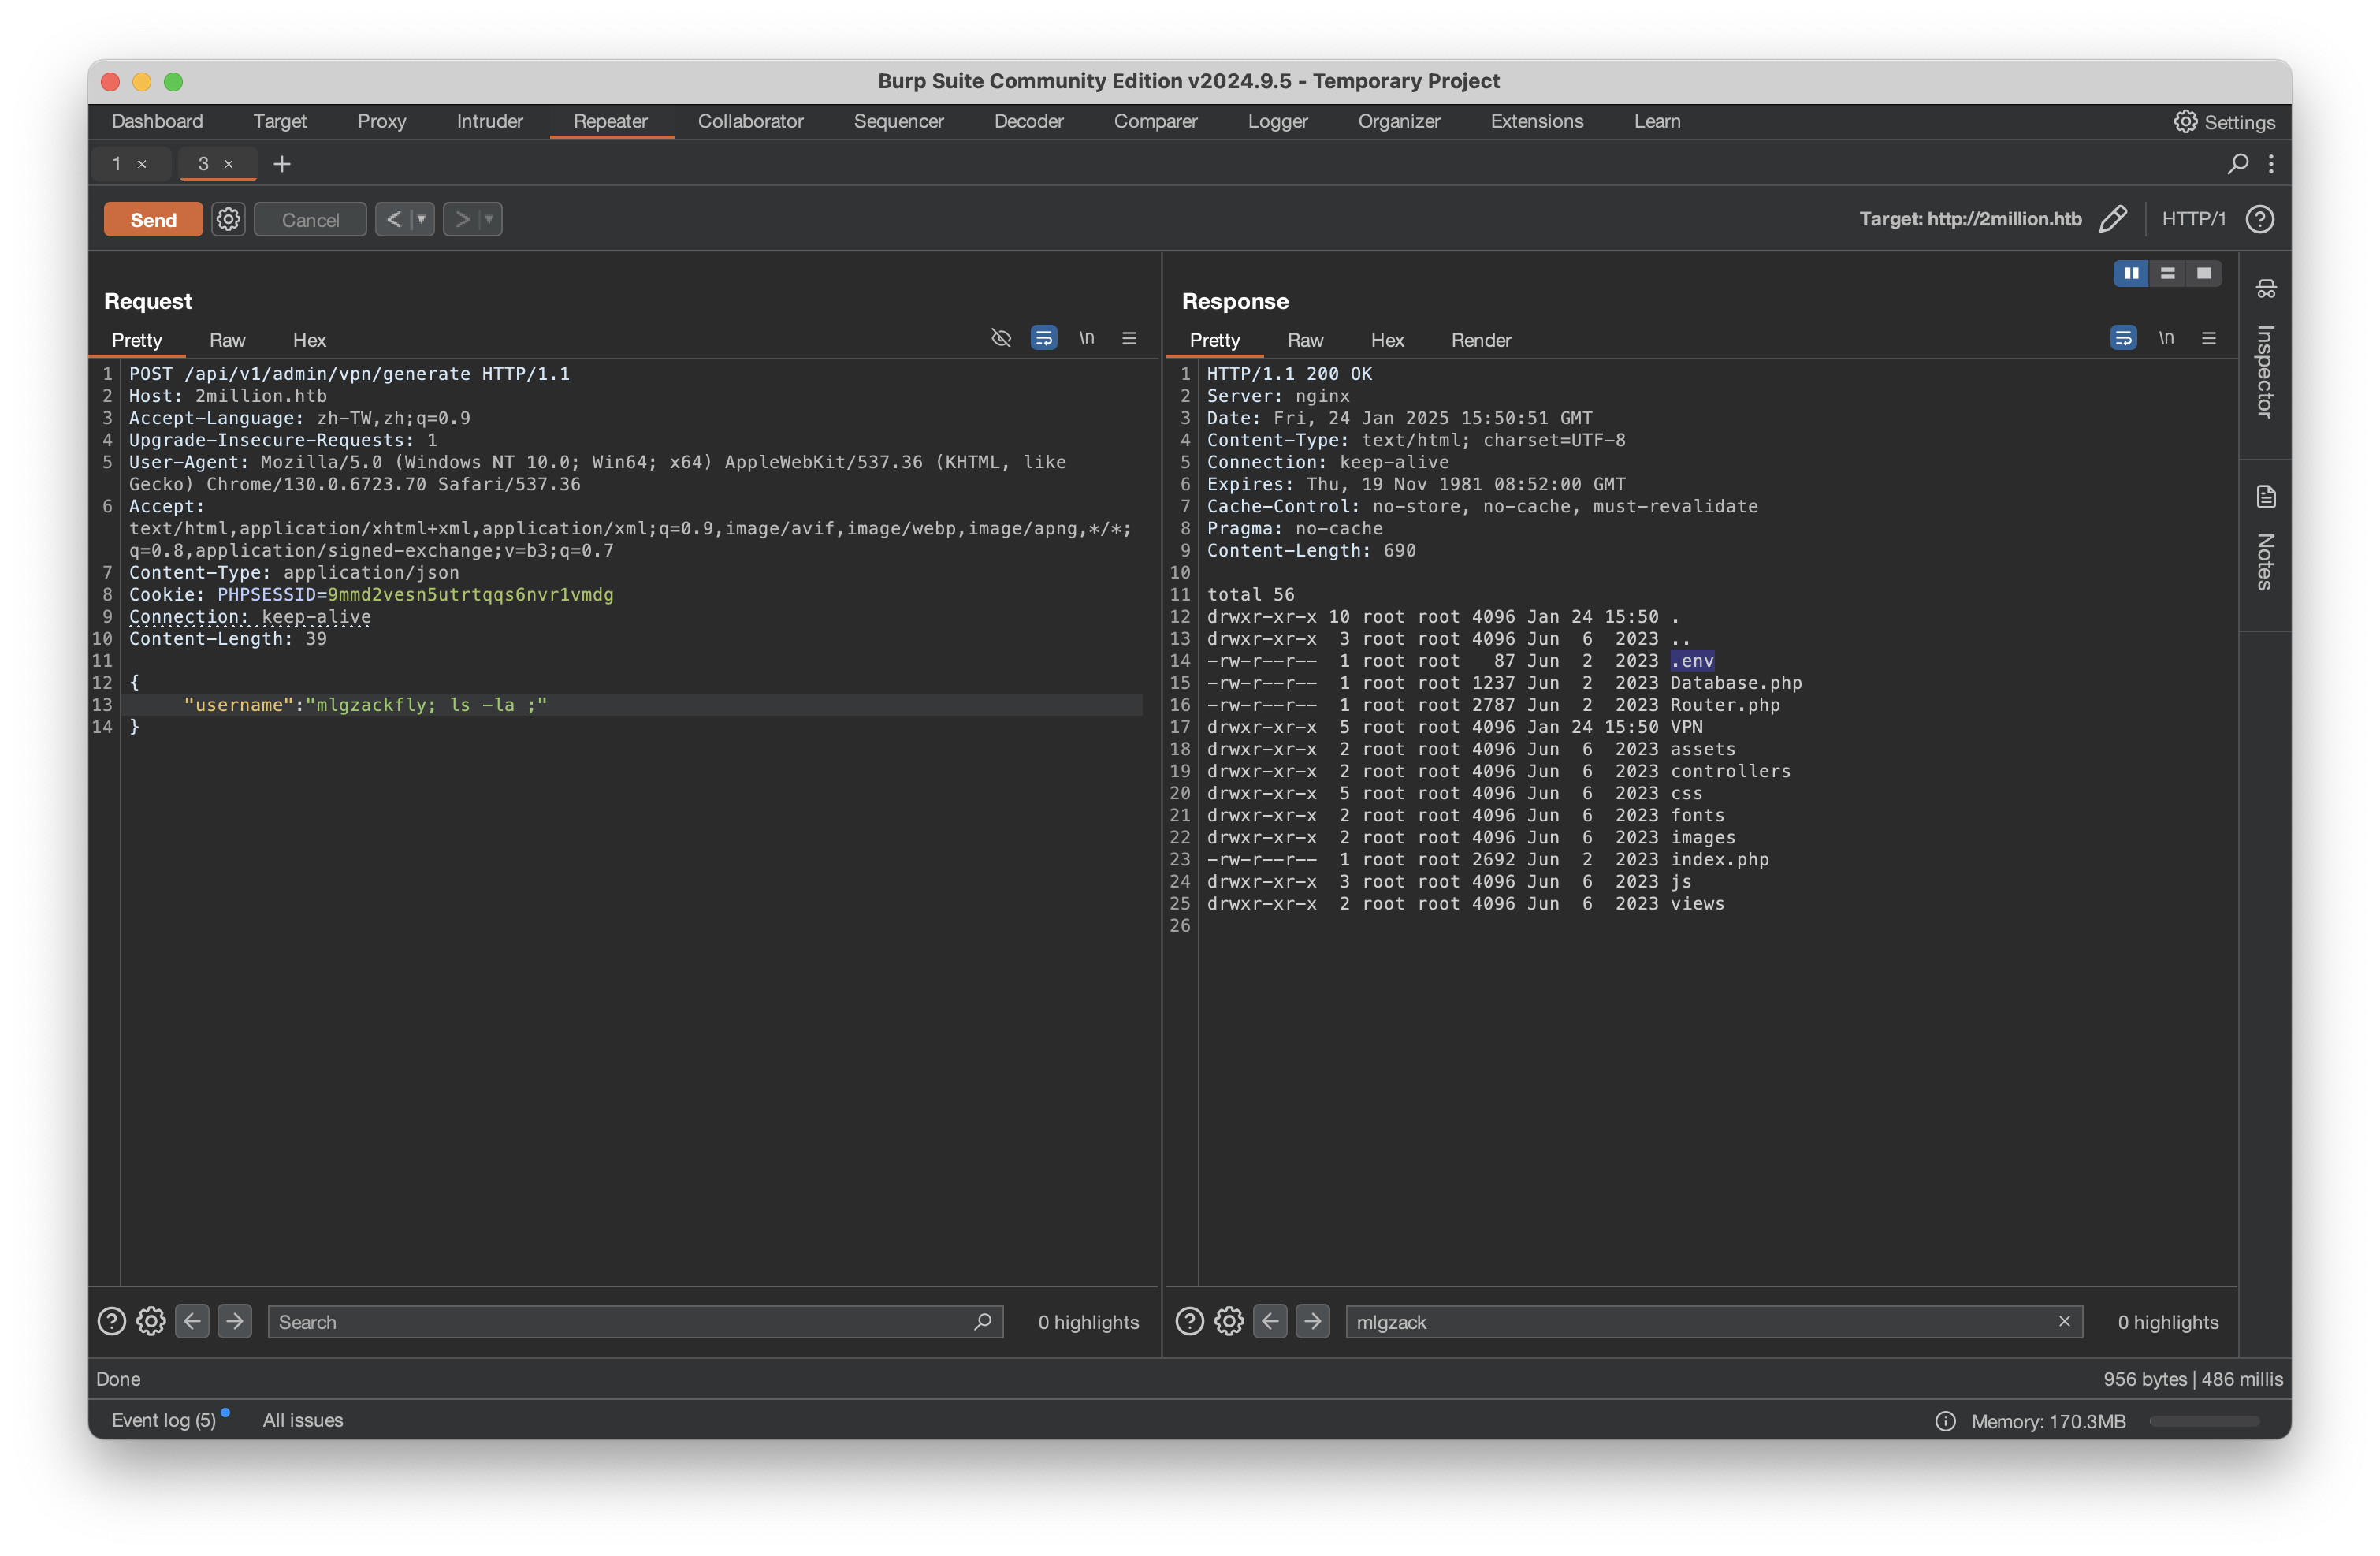Open the Intruder tab

[489, 121]
